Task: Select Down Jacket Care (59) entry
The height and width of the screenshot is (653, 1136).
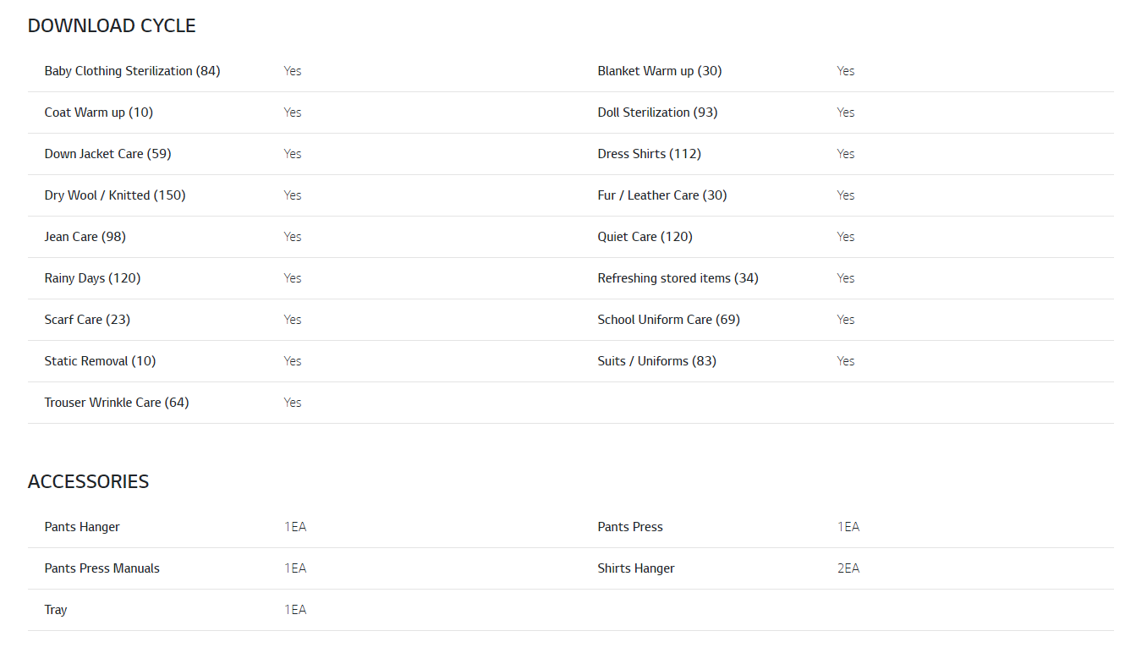Action: (107, 154)
